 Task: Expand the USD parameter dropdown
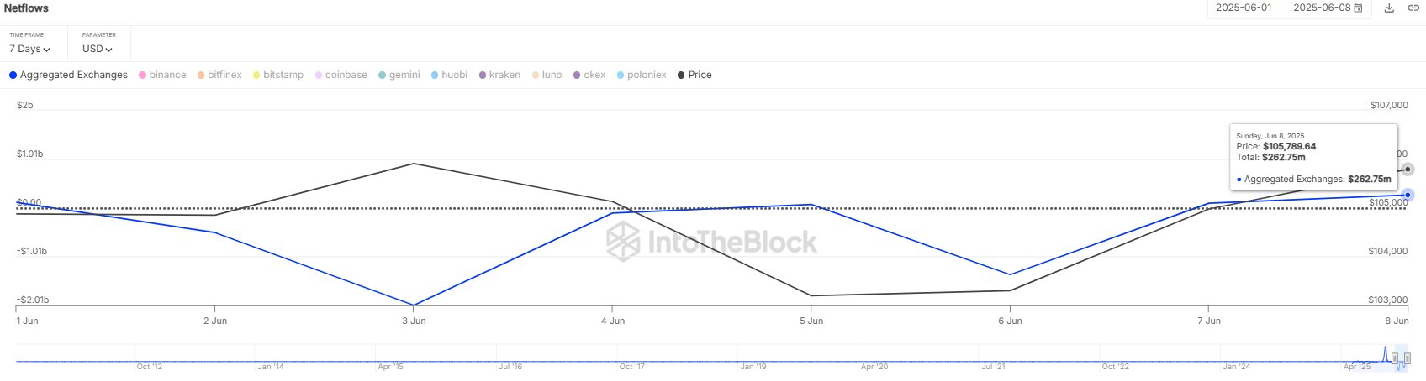pos(97,49)
